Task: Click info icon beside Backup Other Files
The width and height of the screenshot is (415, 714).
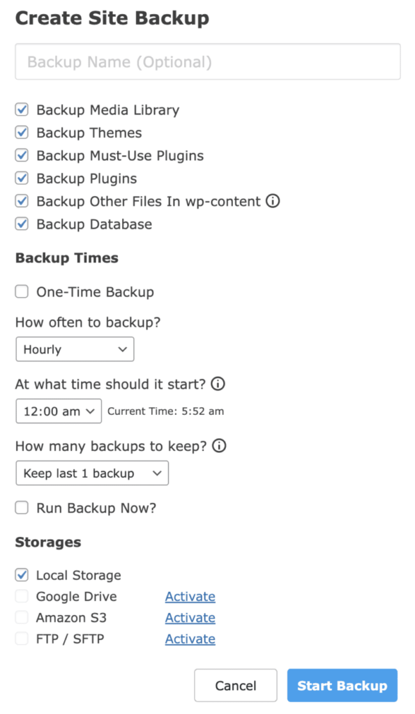Action: [273, 201]
